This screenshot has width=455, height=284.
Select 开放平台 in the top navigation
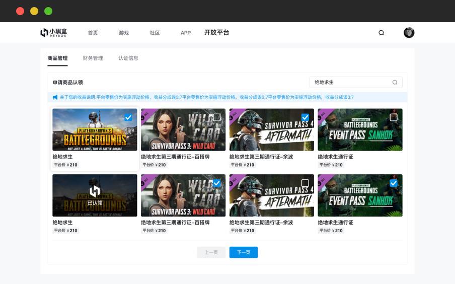pyautogui.click(x=216, y=33)
